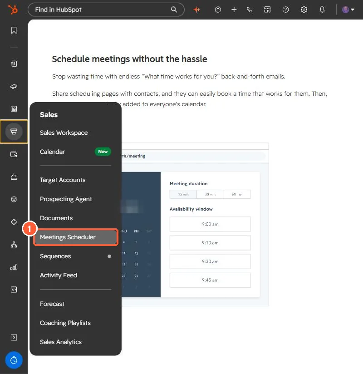Open Coaching Playlists menu item
Image resolution: width=363 pixels, height=374 pixels.
pos(65,323)
